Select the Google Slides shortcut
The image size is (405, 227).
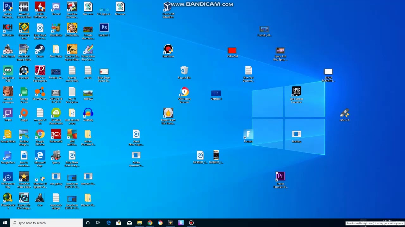[8, 136]
